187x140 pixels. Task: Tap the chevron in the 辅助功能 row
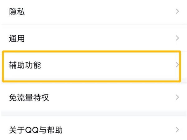pos(177,65)
